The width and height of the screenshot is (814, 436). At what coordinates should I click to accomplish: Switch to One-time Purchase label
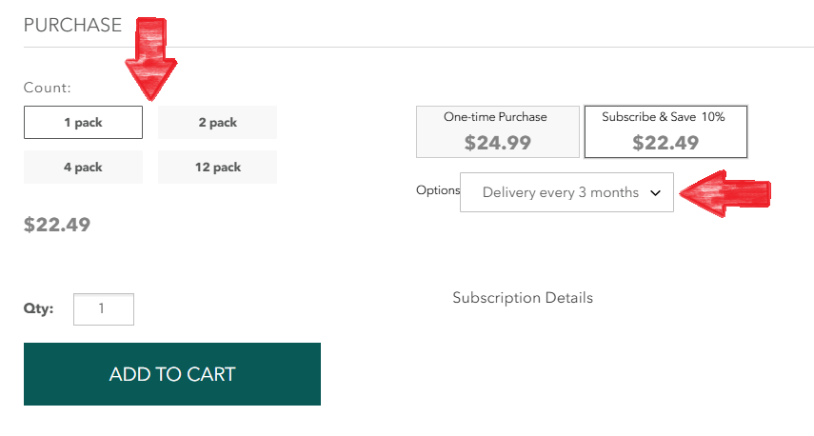coord(495,117)
